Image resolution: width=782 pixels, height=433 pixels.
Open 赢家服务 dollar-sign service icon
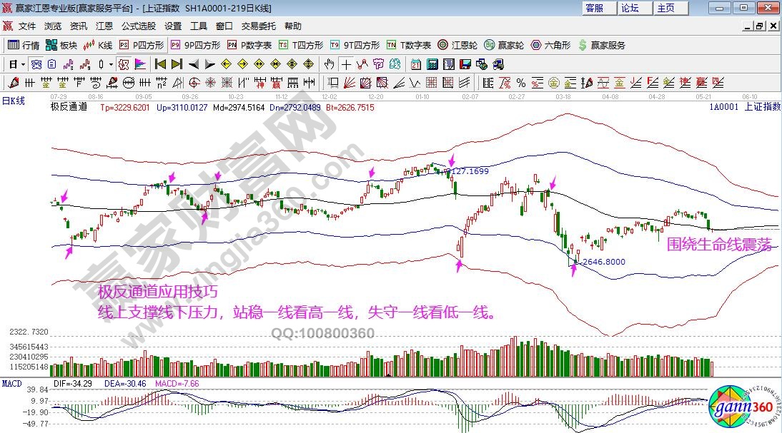pyautogui.click(x=601, y=45)
